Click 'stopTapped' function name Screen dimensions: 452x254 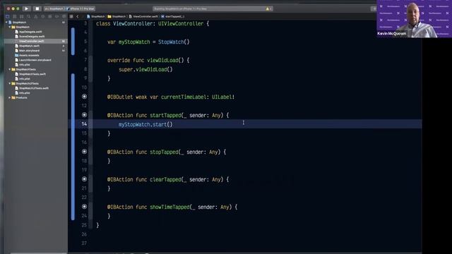click(x=164, y=152)
